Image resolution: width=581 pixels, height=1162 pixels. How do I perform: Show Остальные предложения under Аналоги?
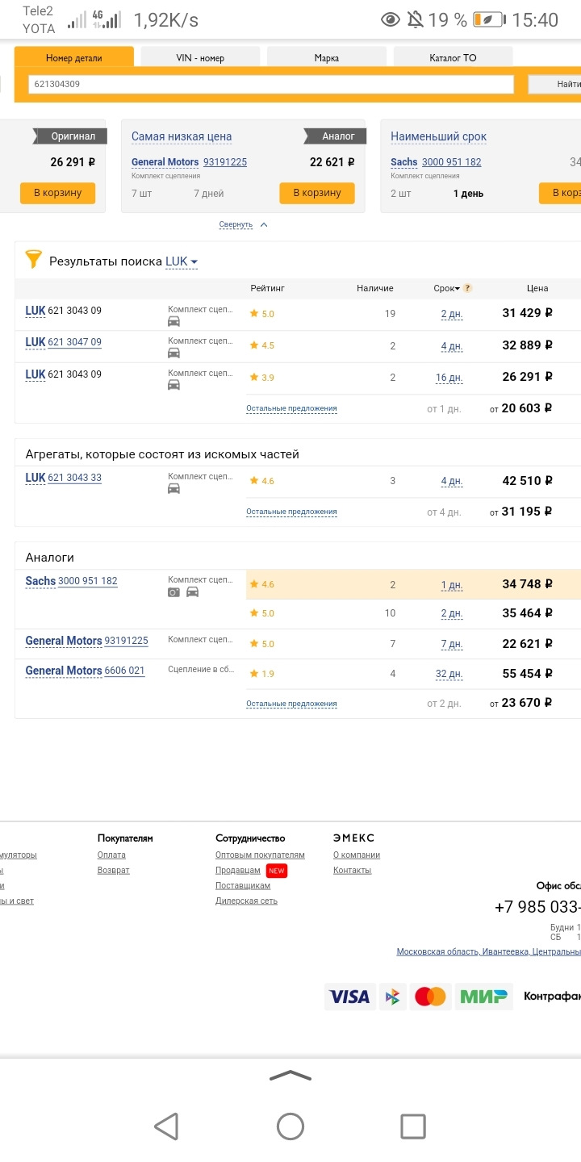291,704
